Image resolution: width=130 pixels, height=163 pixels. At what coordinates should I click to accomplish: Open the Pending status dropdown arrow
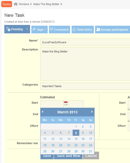point(27,29)
